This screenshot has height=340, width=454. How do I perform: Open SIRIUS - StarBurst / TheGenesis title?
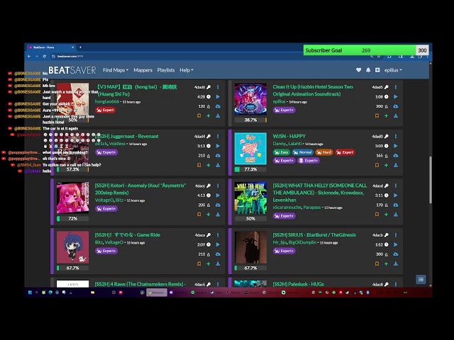[x=314, y=234]
